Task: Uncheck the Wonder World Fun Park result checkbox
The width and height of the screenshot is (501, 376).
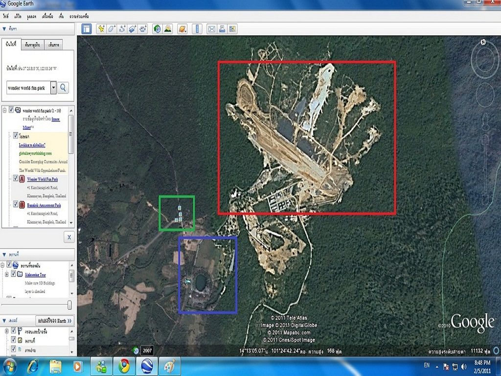Action: point(15,178)
